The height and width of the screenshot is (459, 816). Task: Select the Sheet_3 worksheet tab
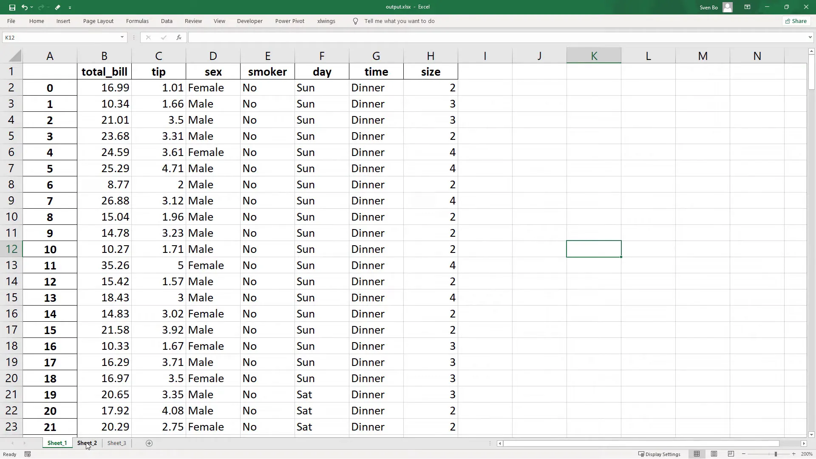116,443
